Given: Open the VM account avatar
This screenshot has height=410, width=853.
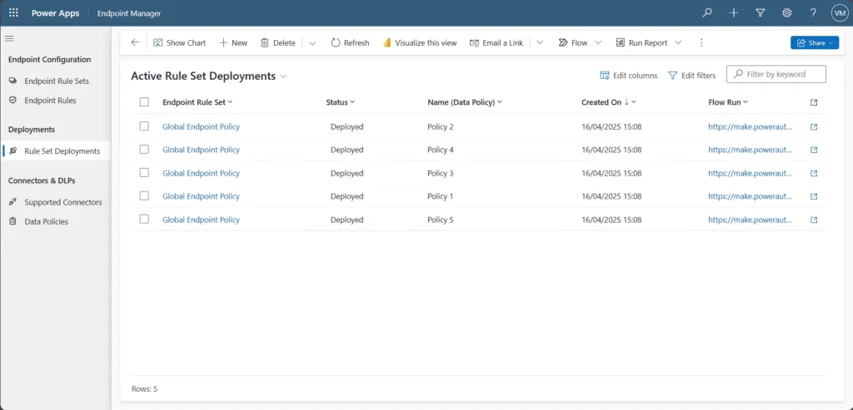Looking at the screenshot, I should coord(840,13).
